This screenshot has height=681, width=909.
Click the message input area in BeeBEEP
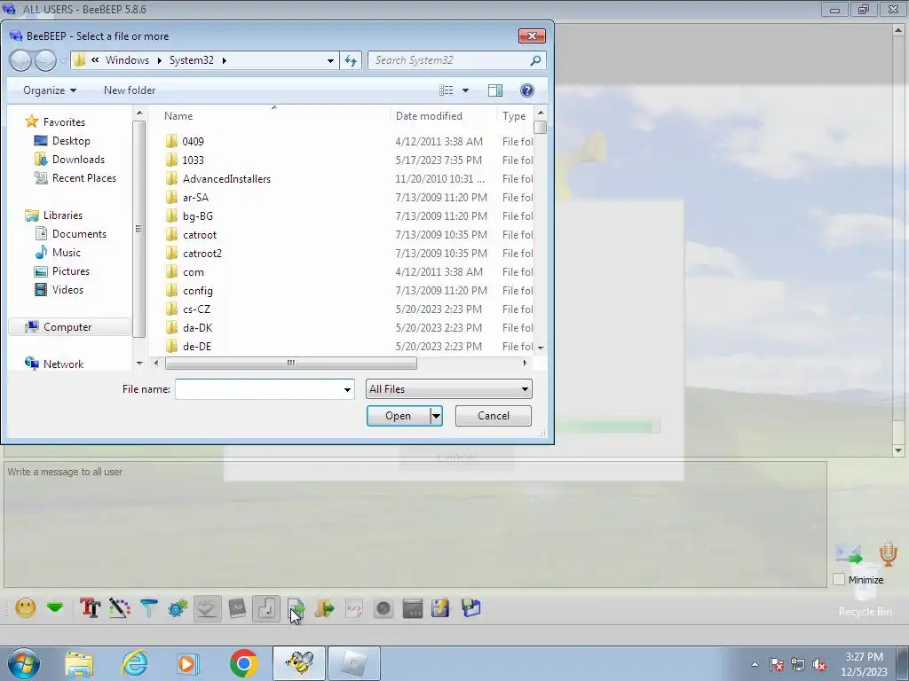pos(415,524)
